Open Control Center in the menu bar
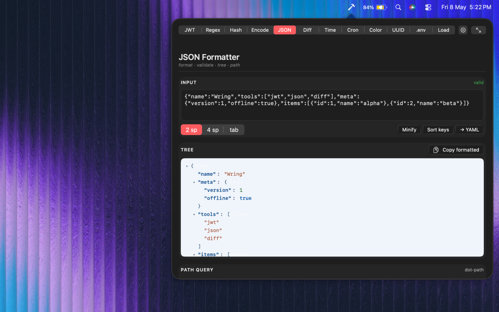The width and height of the screenshot is (499, 312). click(428, 7)
